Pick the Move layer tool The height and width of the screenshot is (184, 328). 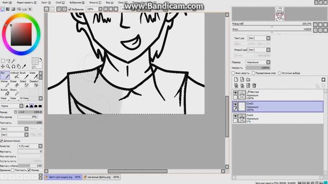[x=3, y=66]
